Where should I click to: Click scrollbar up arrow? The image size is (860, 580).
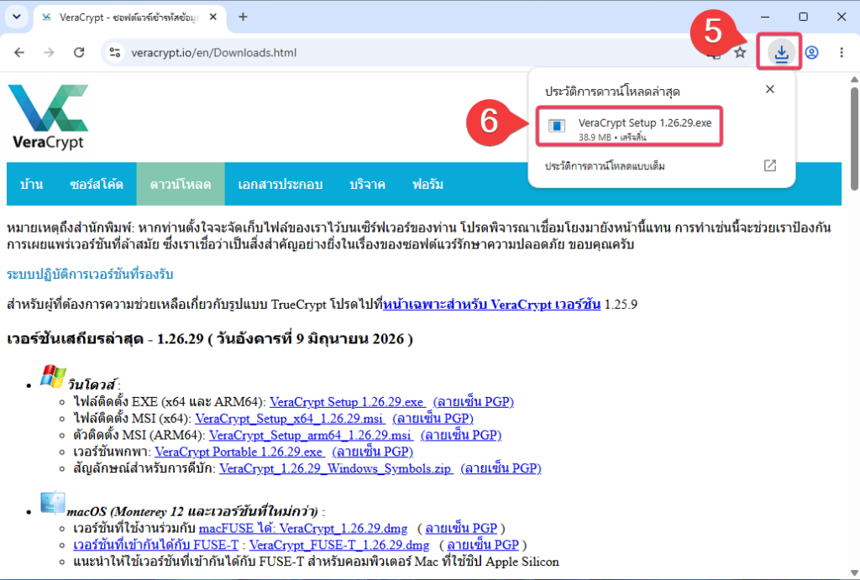pos(854,80)
